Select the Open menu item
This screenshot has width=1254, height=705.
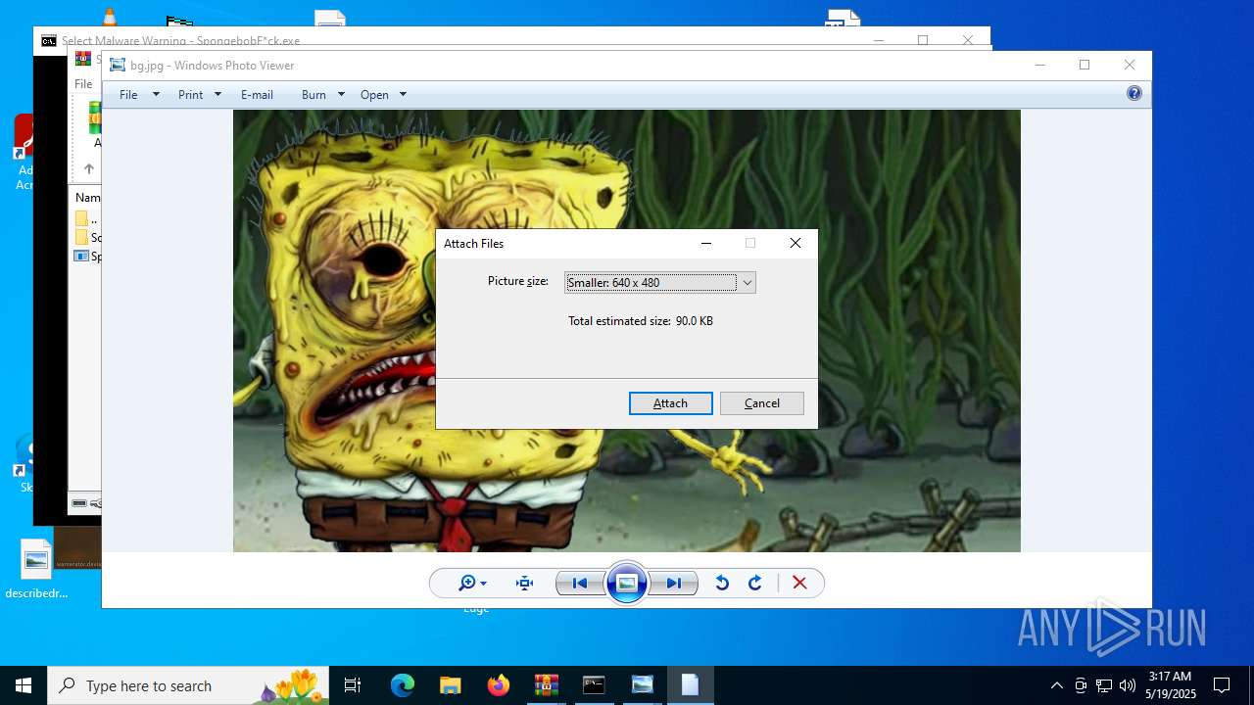[374, 95]
